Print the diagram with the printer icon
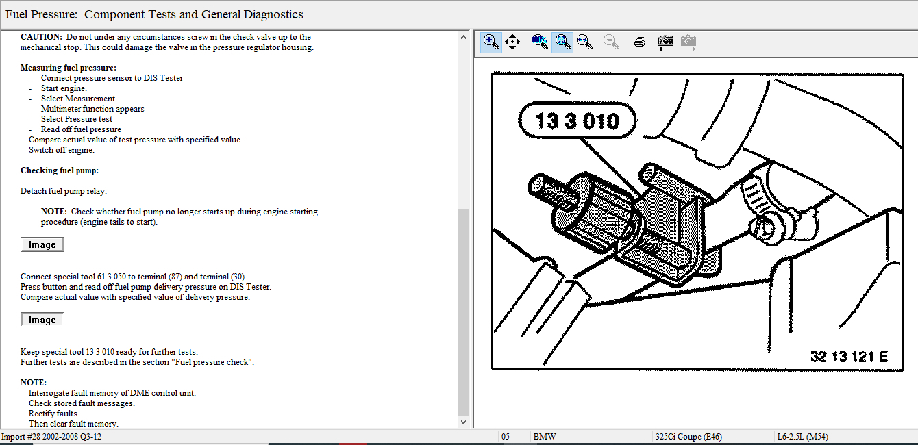 coord(640,42)
